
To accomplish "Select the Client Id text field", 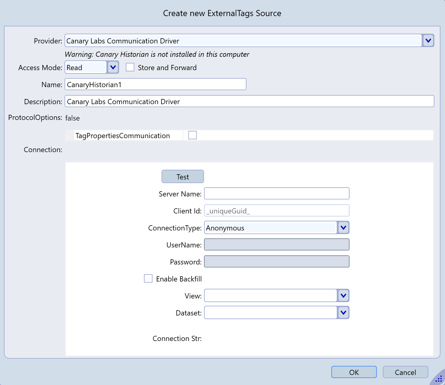I will 276,211.
